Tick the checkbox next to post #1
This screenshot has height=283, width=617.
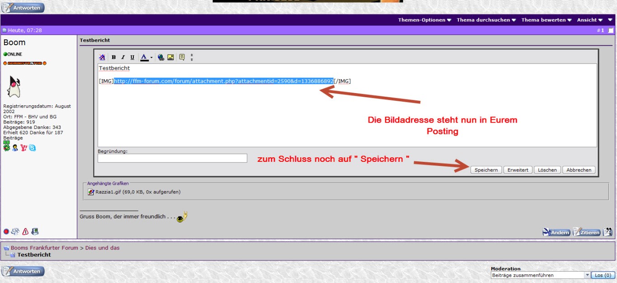click(x=611, y=30)
